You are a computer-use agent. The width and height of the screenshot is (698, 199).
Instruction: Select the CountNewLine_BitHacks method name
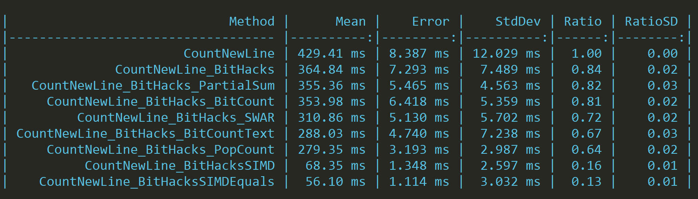pyautogui.click(x=195, y=69)
